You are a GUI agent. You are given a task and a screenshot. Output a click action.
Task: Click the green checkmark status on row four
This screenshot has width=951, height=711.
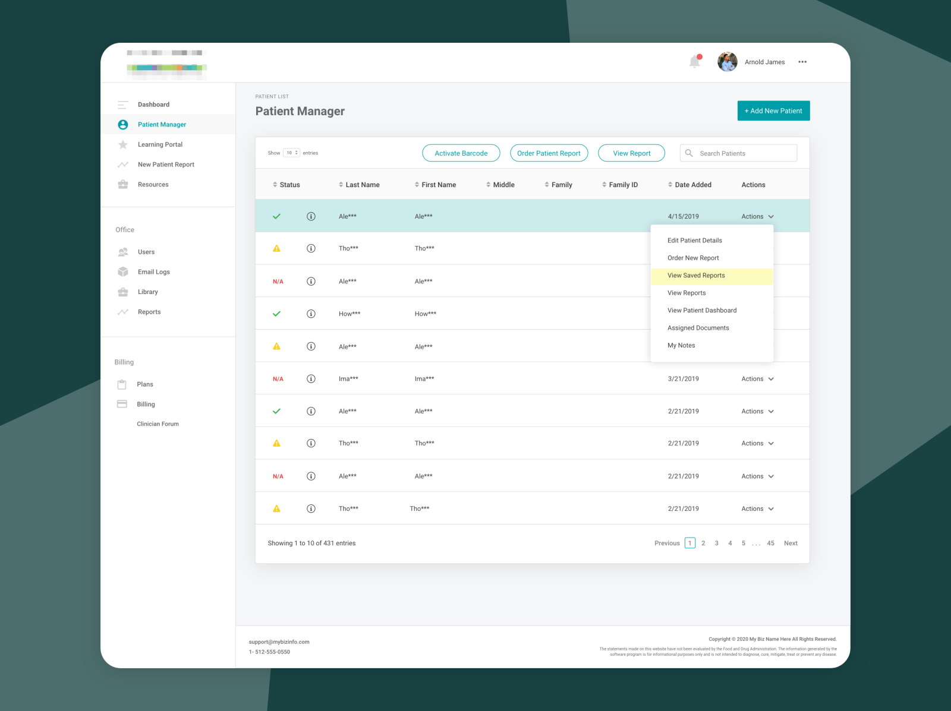click(276, 314)
